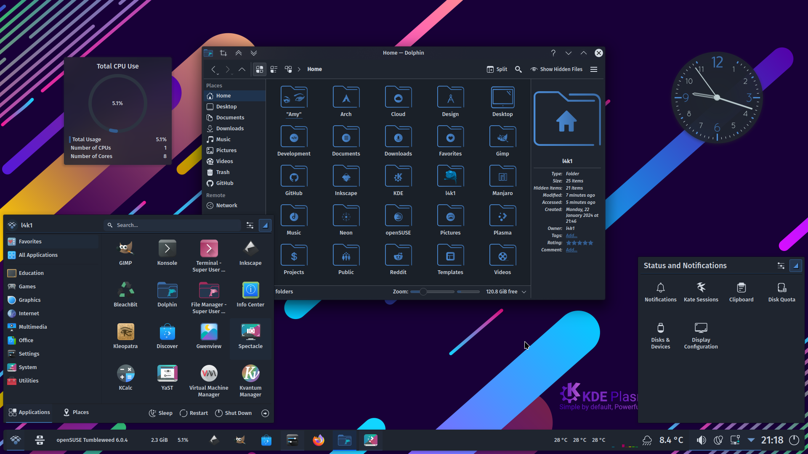
Task: Select Favorites category in the launcher
Action: coord(52,242)
